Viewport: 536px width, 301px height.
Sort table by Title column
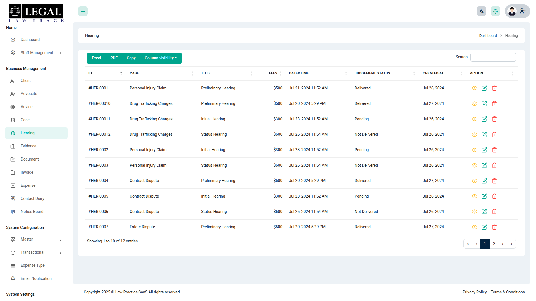tap(227, 73)
